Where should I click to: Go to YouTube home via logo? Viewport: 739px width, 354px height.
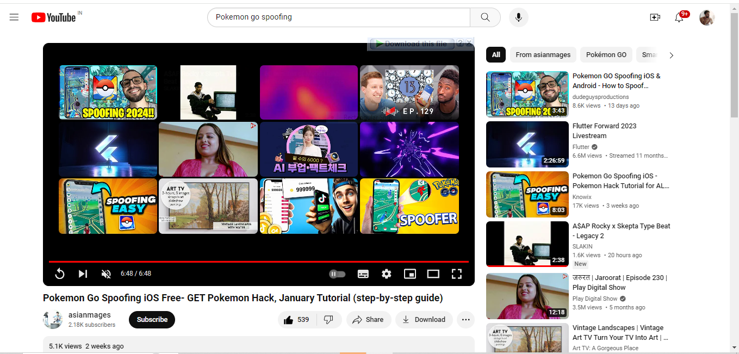pos(53,17)
